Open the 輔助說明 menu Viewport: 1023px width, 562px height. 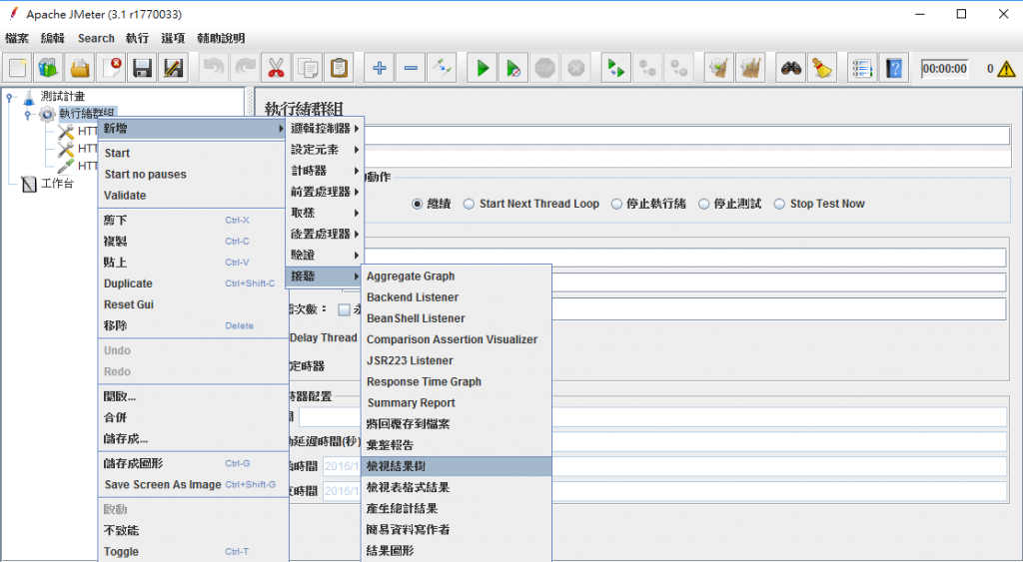coord(221,39)
